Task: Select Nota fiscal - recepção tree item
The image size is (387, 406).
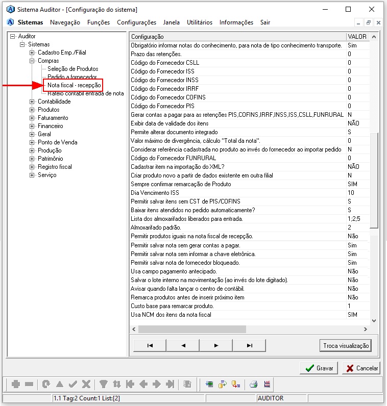Action: click(x=74, y=85)
